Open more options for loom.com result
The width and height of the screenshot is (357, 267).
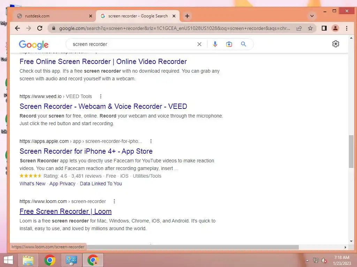pos(114,201)
